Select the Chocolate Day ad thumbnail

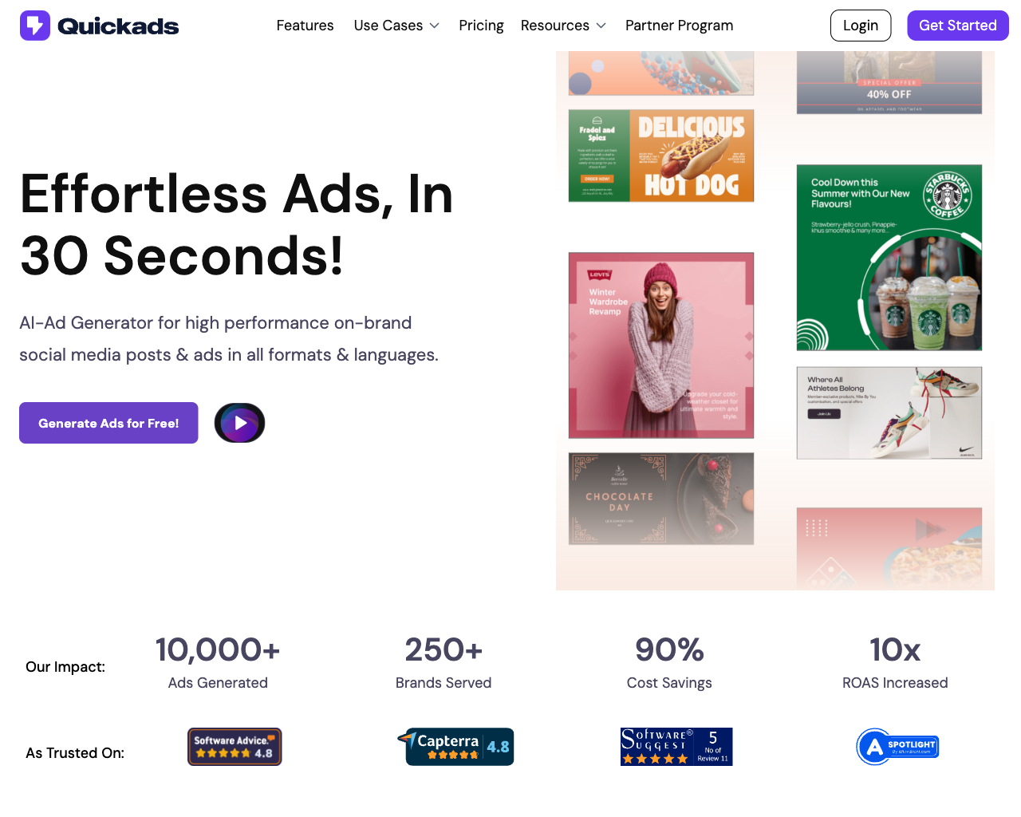pos(661,499)
